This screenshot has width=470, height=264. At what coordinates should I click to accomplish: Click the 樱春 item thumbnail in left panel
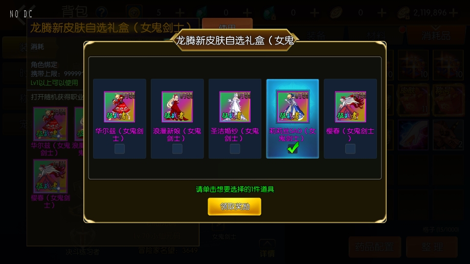tap(50, 176)
